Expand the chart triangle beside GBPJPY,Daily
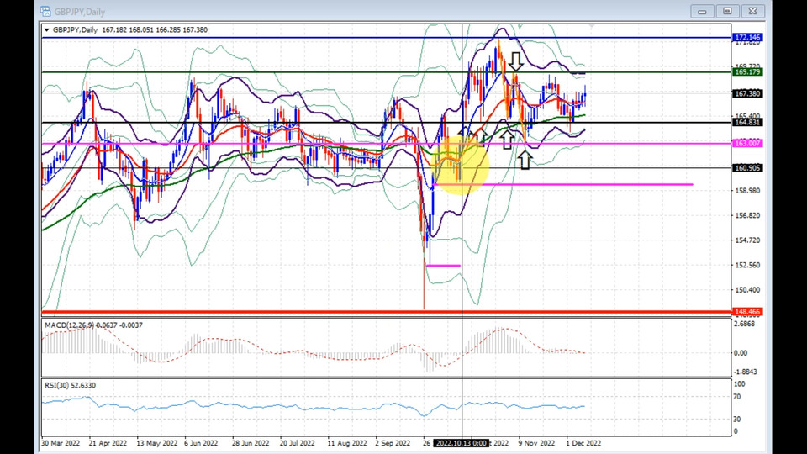 click(47, 30)
